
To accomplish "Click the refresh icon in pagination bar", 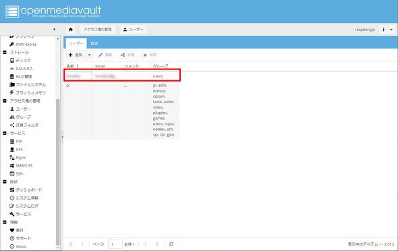I will pyautogui.click(x=171, y=244).
